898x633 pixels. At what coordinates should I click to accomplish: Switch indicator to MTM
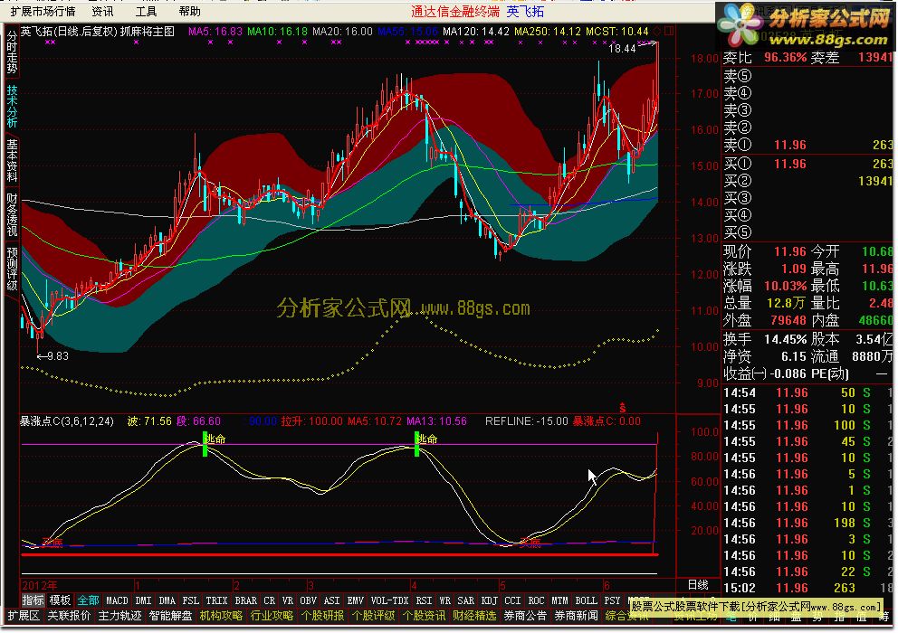click(559, 600)
